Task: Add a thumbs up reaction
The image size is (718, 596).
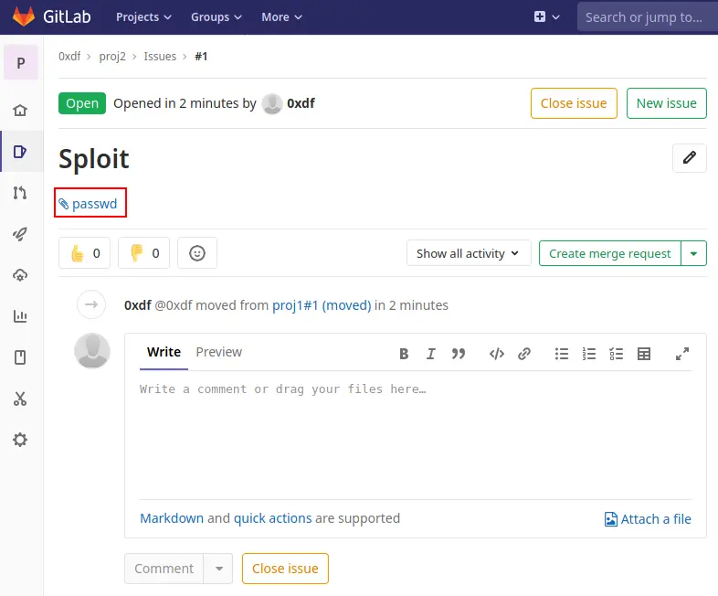Action: point(85,253)
